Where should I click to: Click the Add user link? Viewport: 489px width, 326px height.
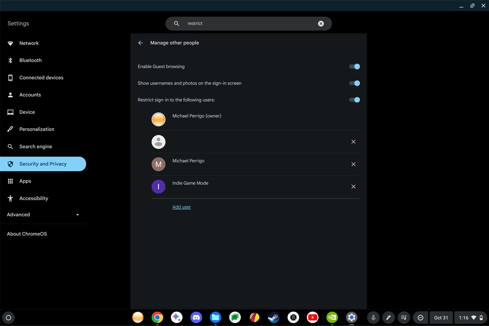(x=182, y=207)
